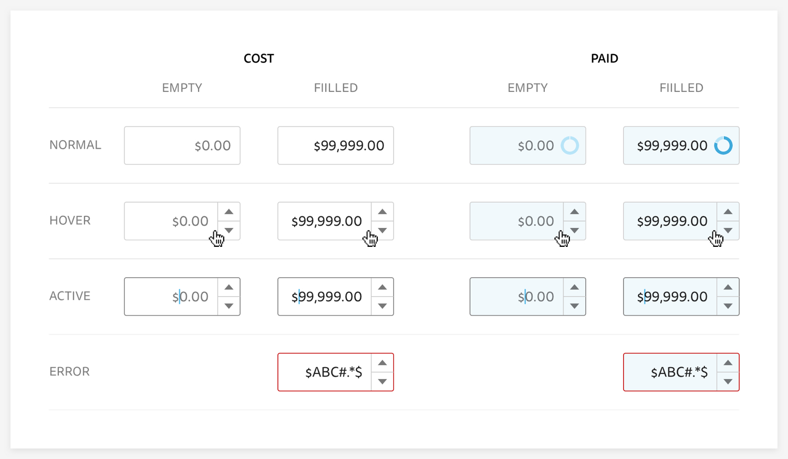
Task: Decrease value in Active row Cost Empty field
Action: click(229, 306)
